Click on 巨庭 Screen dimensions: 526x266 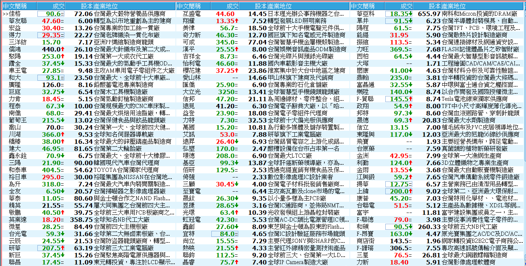point(15,92)
